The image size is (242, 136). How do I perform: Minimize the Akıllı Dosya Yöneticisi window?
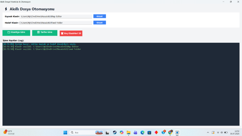coord(223,2)
